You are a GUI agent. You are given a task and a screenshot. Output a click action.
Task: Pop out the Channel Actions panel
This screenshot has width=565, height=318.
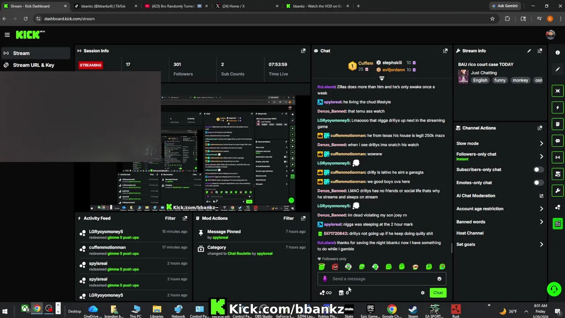(539, 128)
